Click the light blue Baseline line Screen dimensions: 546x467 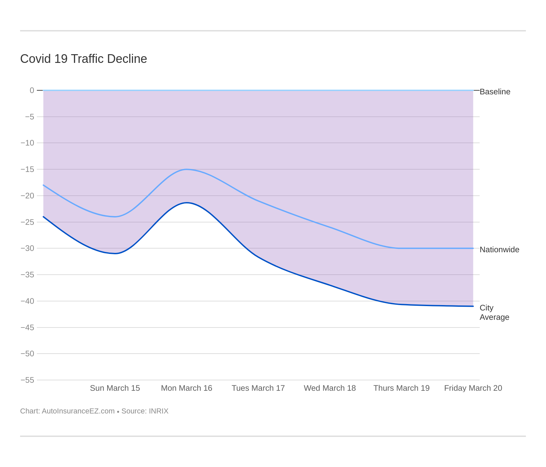268,90
